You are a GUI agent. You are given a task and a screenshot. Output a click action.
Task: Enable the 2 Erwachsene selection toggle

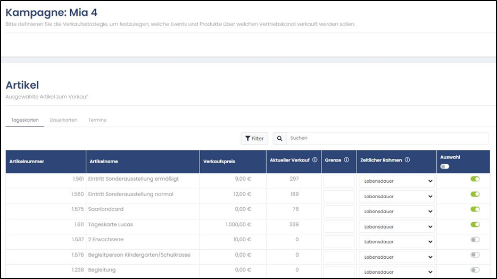pyautogui.click(x=475, y=240)
